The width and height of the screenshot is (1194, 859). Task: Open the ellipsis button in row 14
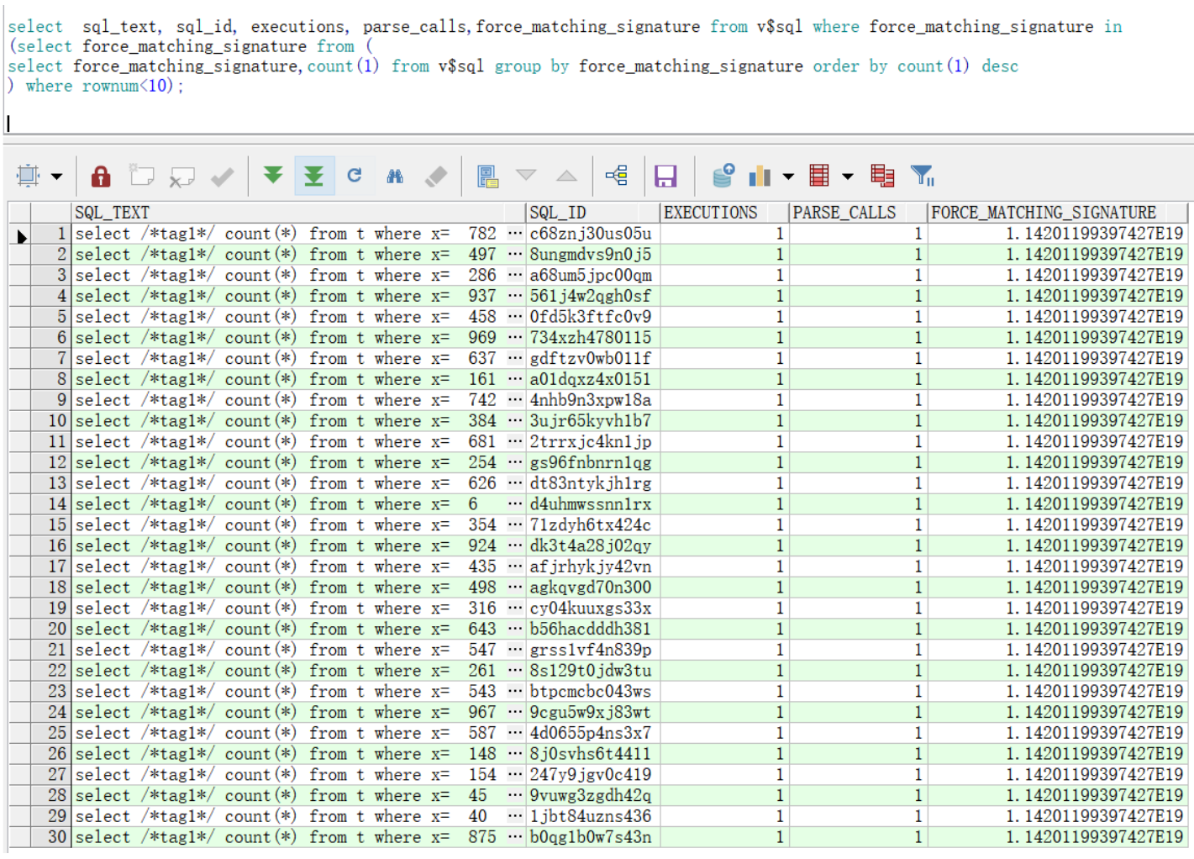tap(515, 504)
